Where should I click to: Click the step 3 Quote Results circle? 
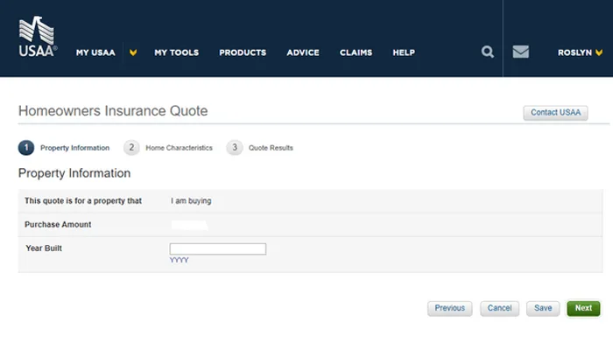(x=235, y=148)
